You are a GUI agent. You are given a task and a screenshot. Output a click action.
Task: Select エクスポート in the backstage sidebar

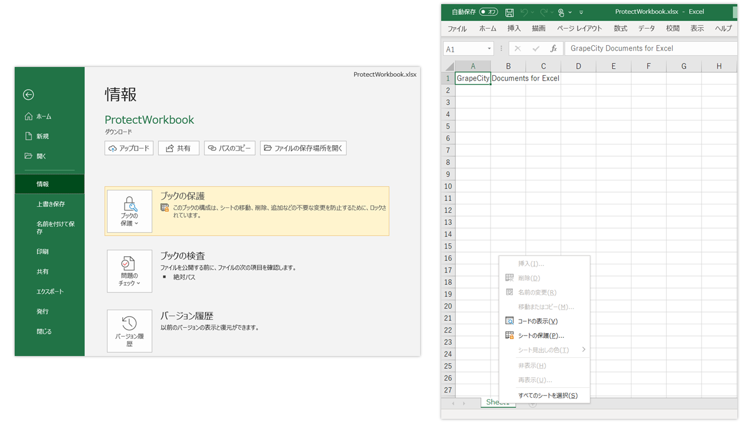(50, 291)
